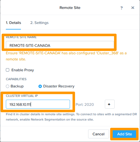This screenshot has height=142, width=140.
Task: Click the Network Segmentation help text
Action: tap(71, 117)
